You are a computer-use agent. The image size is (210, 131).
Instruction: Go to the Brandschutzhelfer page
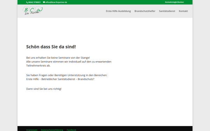(x=145, y=11)
